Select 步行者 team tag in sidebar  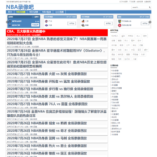114,45
